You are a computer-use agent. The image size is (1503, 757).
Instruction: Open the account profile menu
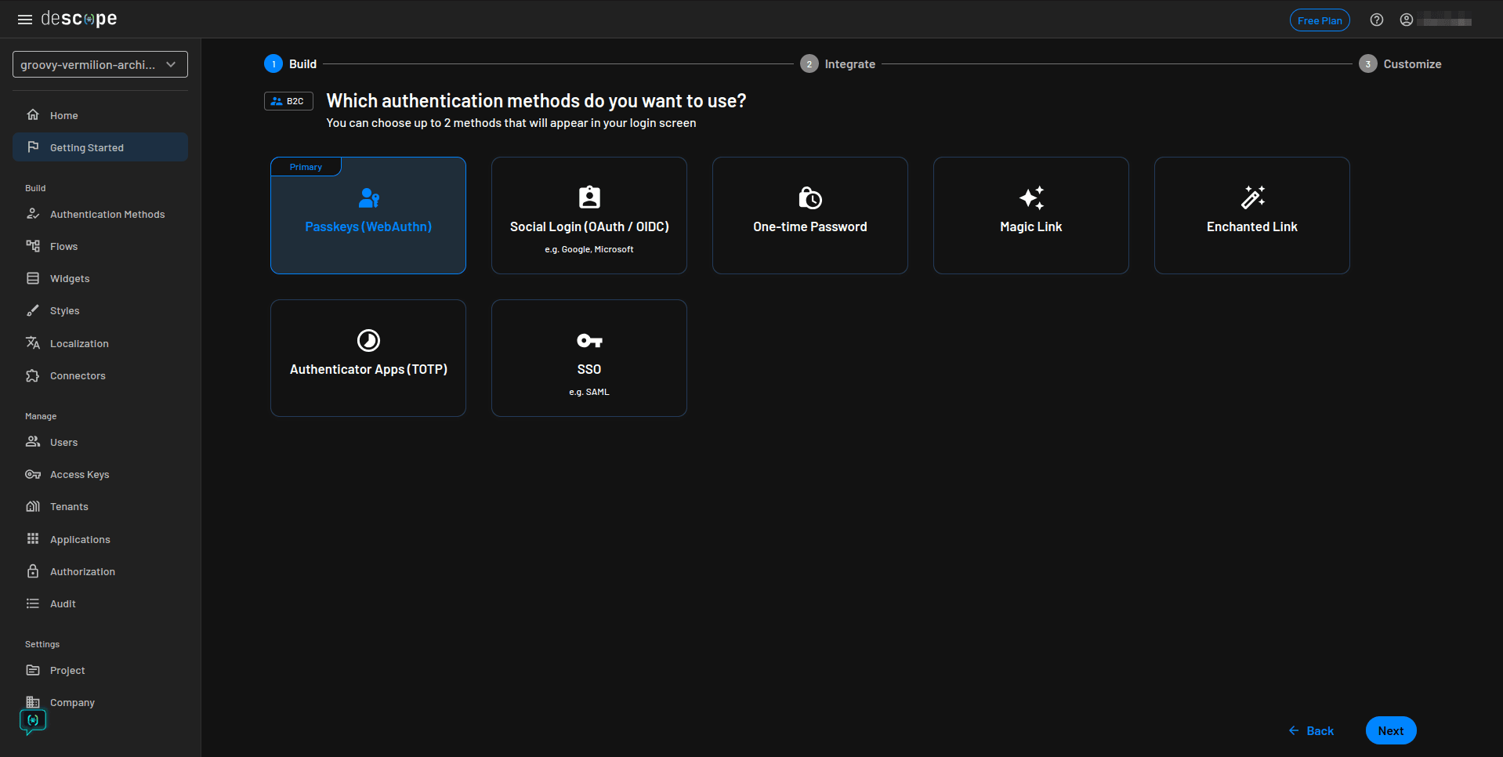pos(1406,20)
